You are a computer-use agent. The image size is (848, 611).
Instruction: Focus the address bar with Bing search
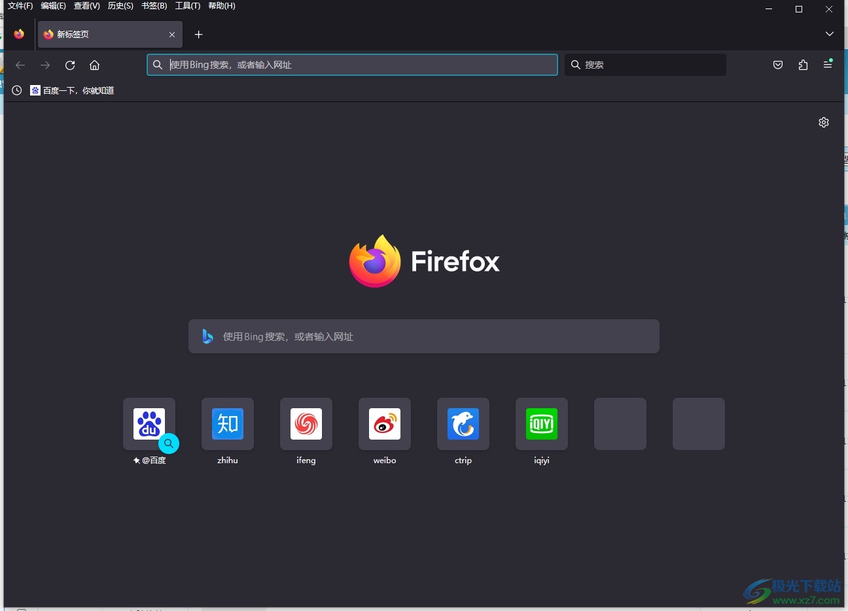coord(352,65)
